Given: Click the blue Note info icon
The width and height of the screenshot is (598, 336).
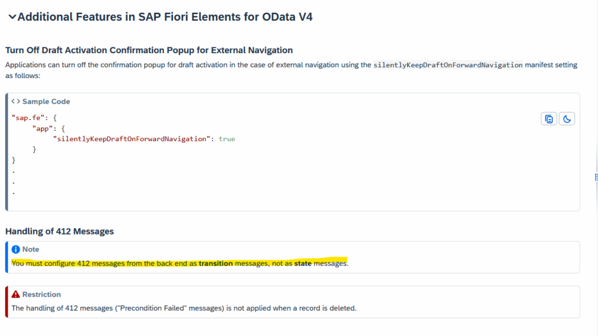Looking at the screenshot, I should click(x=16, y=249).
